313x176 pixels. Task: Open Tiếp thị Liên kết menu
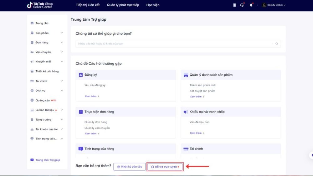88,5
